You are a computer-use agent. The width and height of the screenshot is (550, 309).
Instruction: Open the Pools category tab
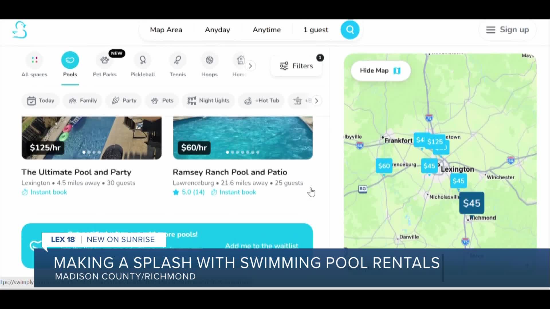pos(70,65)
